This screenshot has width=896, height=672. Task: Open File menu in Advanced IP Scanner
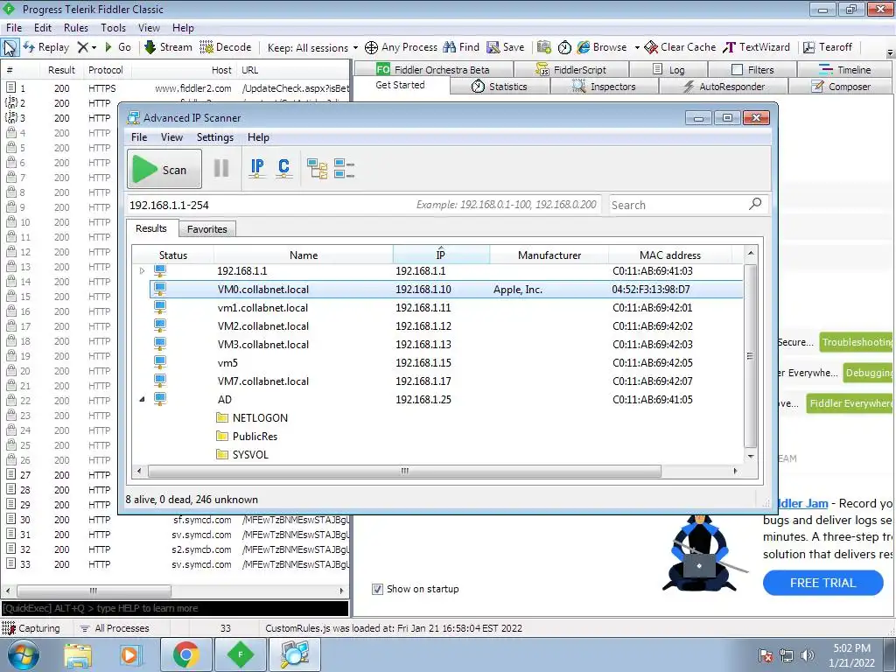(139, 137)
